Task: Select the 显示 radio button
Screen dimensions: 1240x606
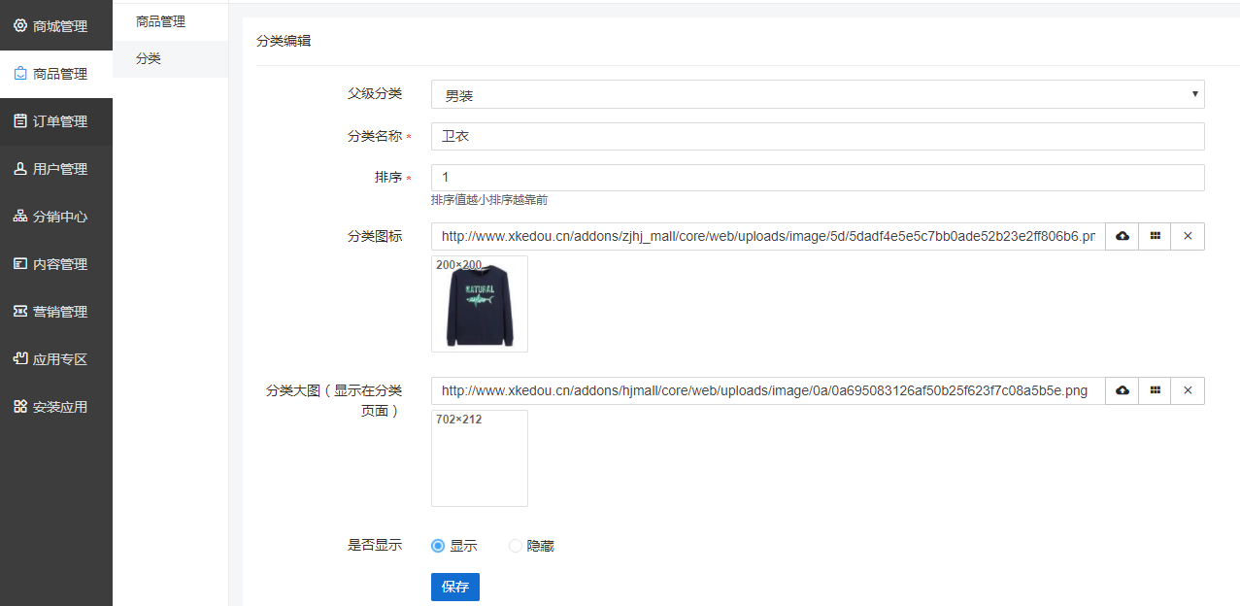Action: point(438,546)
